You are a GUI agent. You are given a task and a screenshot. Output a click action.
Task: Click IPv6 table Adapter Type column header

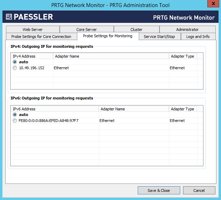(182, 109)
